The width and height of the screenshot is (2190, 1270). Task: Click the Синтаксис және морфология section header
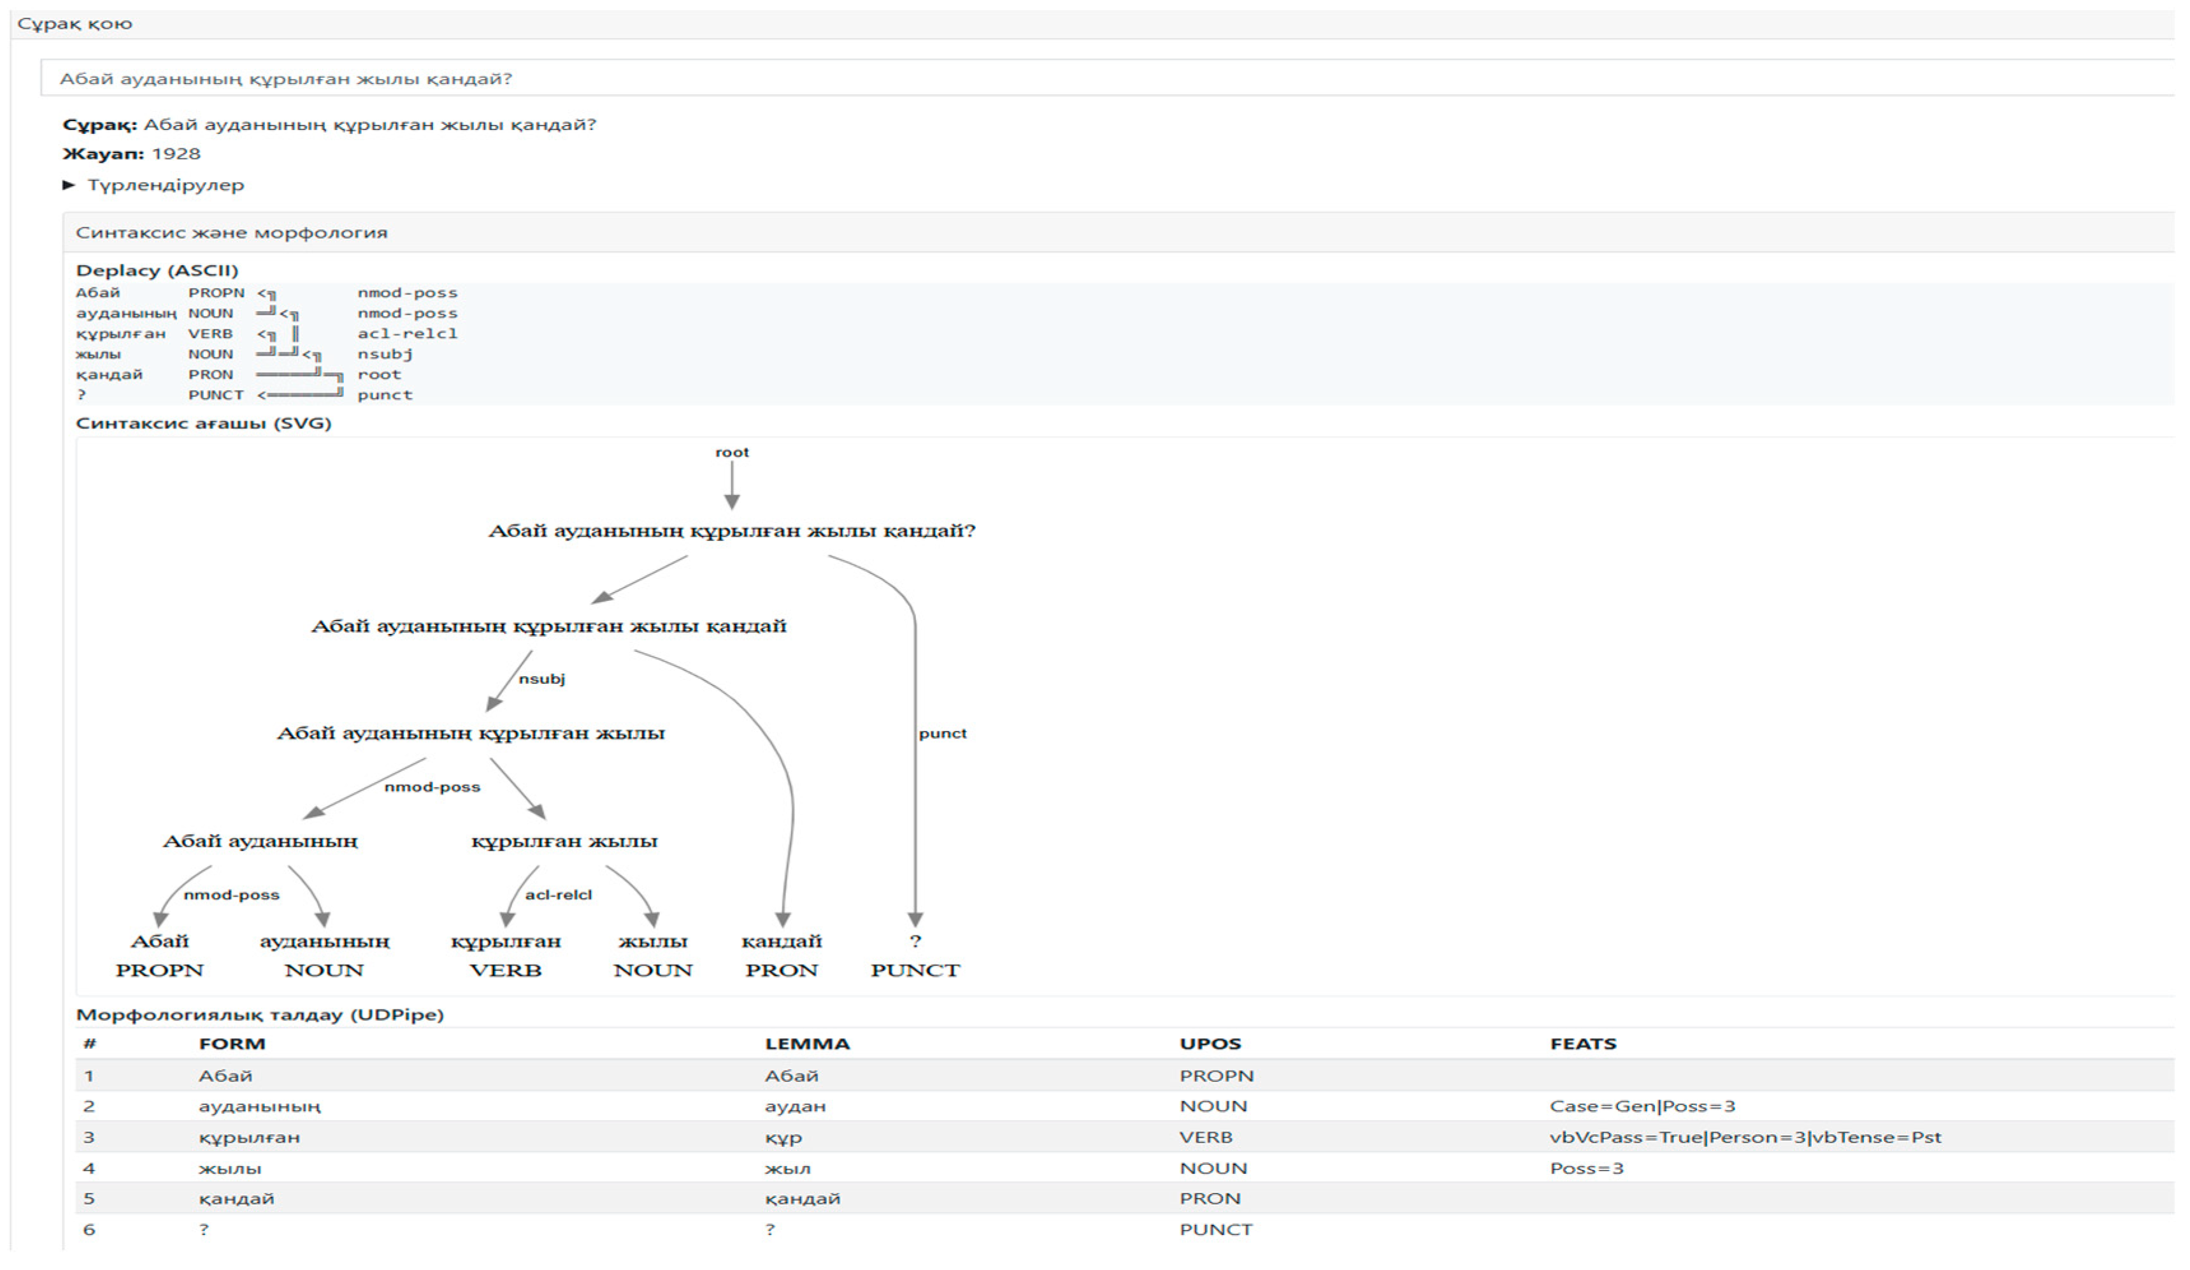click(x=231, y=233)
